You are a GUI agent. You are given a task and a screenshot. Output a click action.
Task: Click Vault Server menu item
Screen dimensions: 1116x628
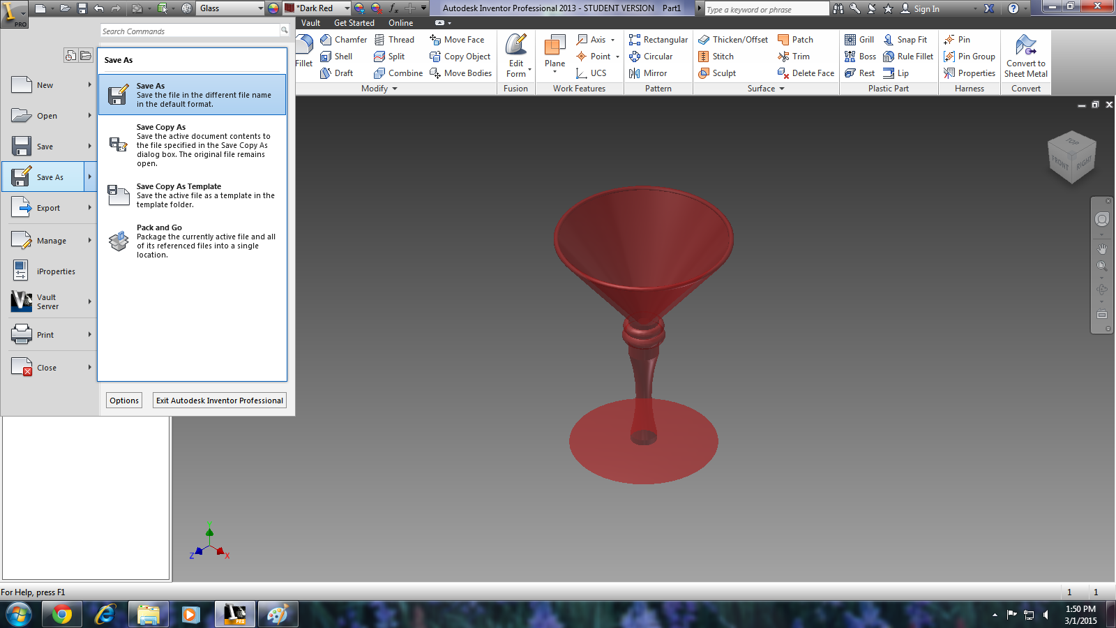click(48, 301)
